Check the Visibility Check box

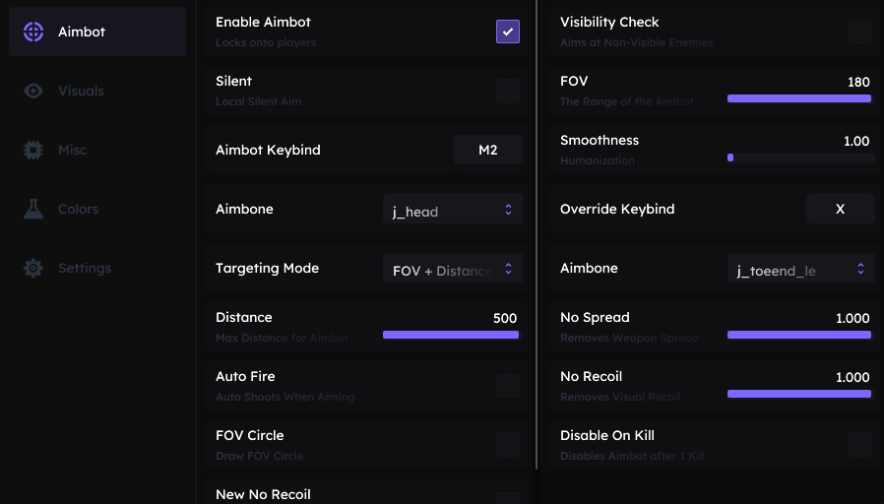[860, 31]
